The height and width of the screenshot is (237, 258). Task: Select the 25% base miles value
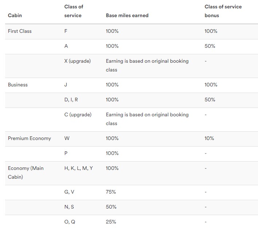(x=111, y=222)
